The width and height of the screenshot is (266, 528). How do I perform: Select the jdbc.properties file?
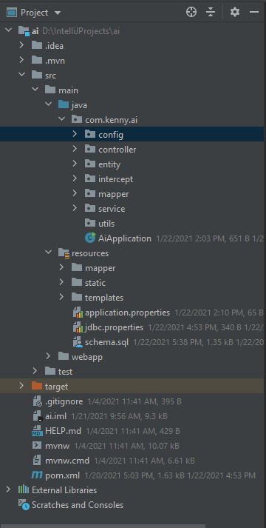pyautogui.click(x=114, y=327)
